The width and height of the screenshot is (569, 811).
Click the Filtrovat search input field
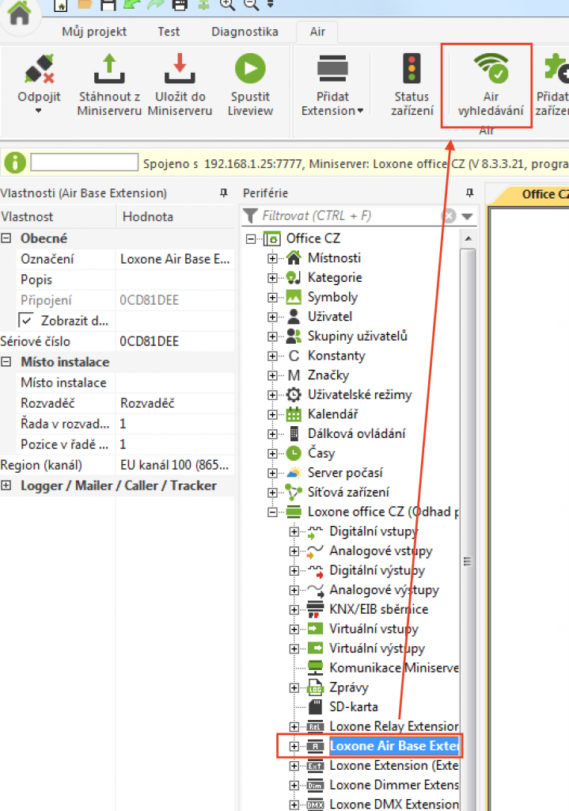[348, 215]
